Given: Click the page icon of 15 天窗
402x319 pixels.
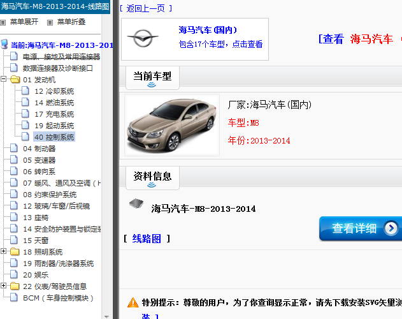Looking at the screenshot, I should [x=14, y=240].
